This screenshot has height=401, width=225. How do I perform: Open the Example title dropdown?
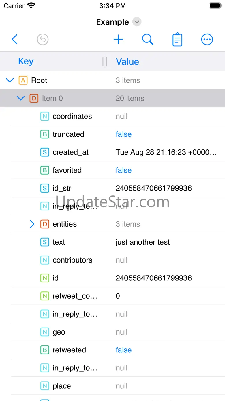click(x=137, y=22)
